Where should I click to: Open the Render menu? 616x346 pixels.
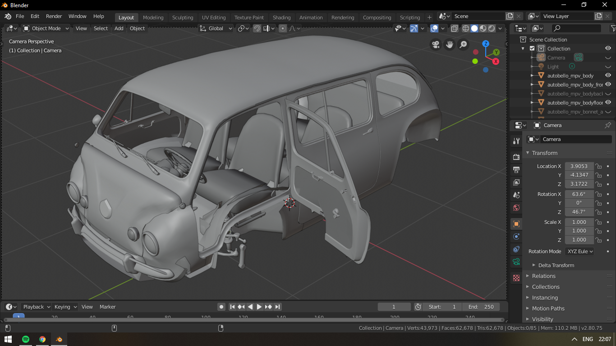54,16
